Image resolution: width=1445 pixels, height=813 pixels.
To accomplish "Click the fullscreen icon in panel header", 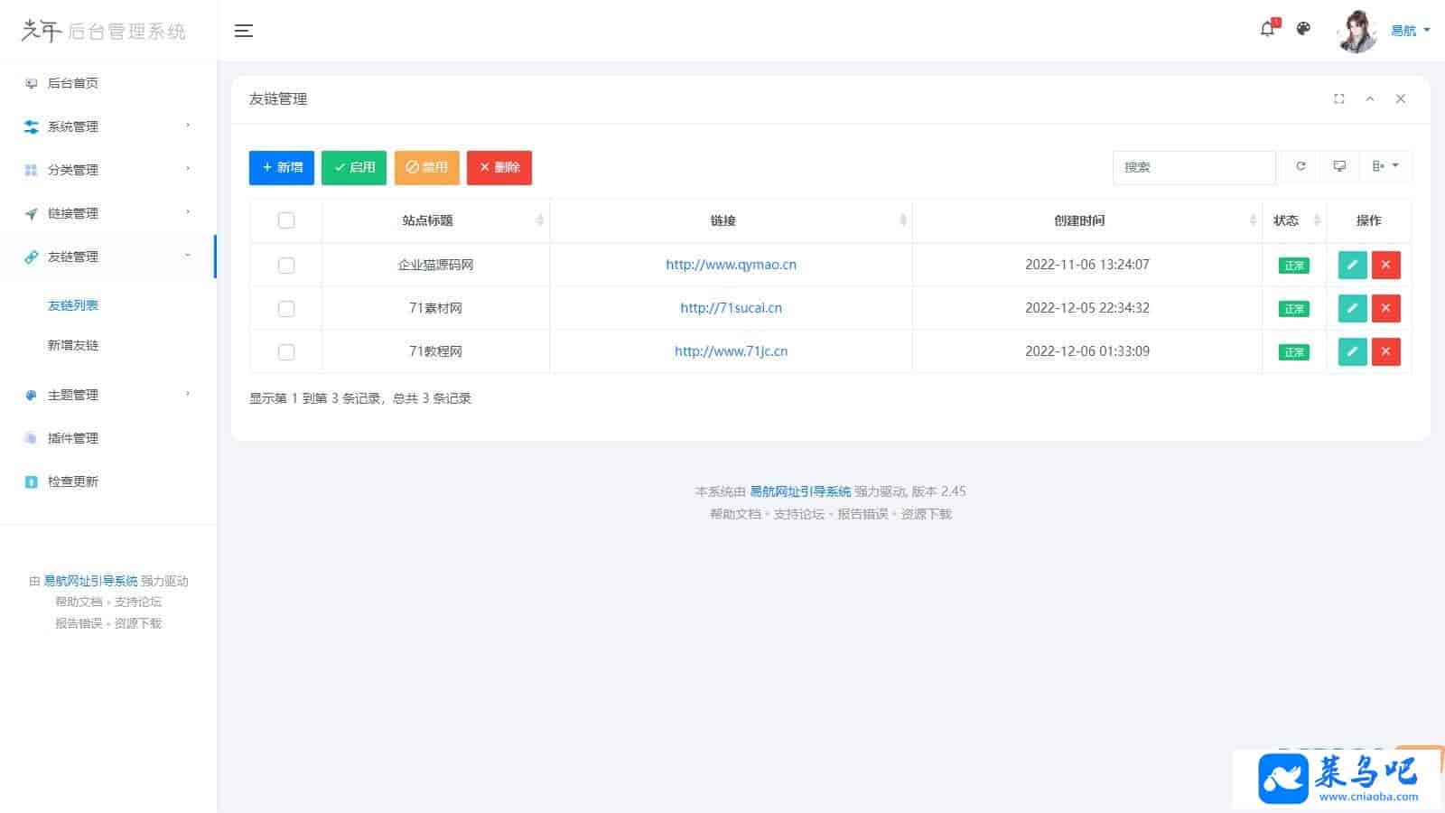I will 1339,99.
